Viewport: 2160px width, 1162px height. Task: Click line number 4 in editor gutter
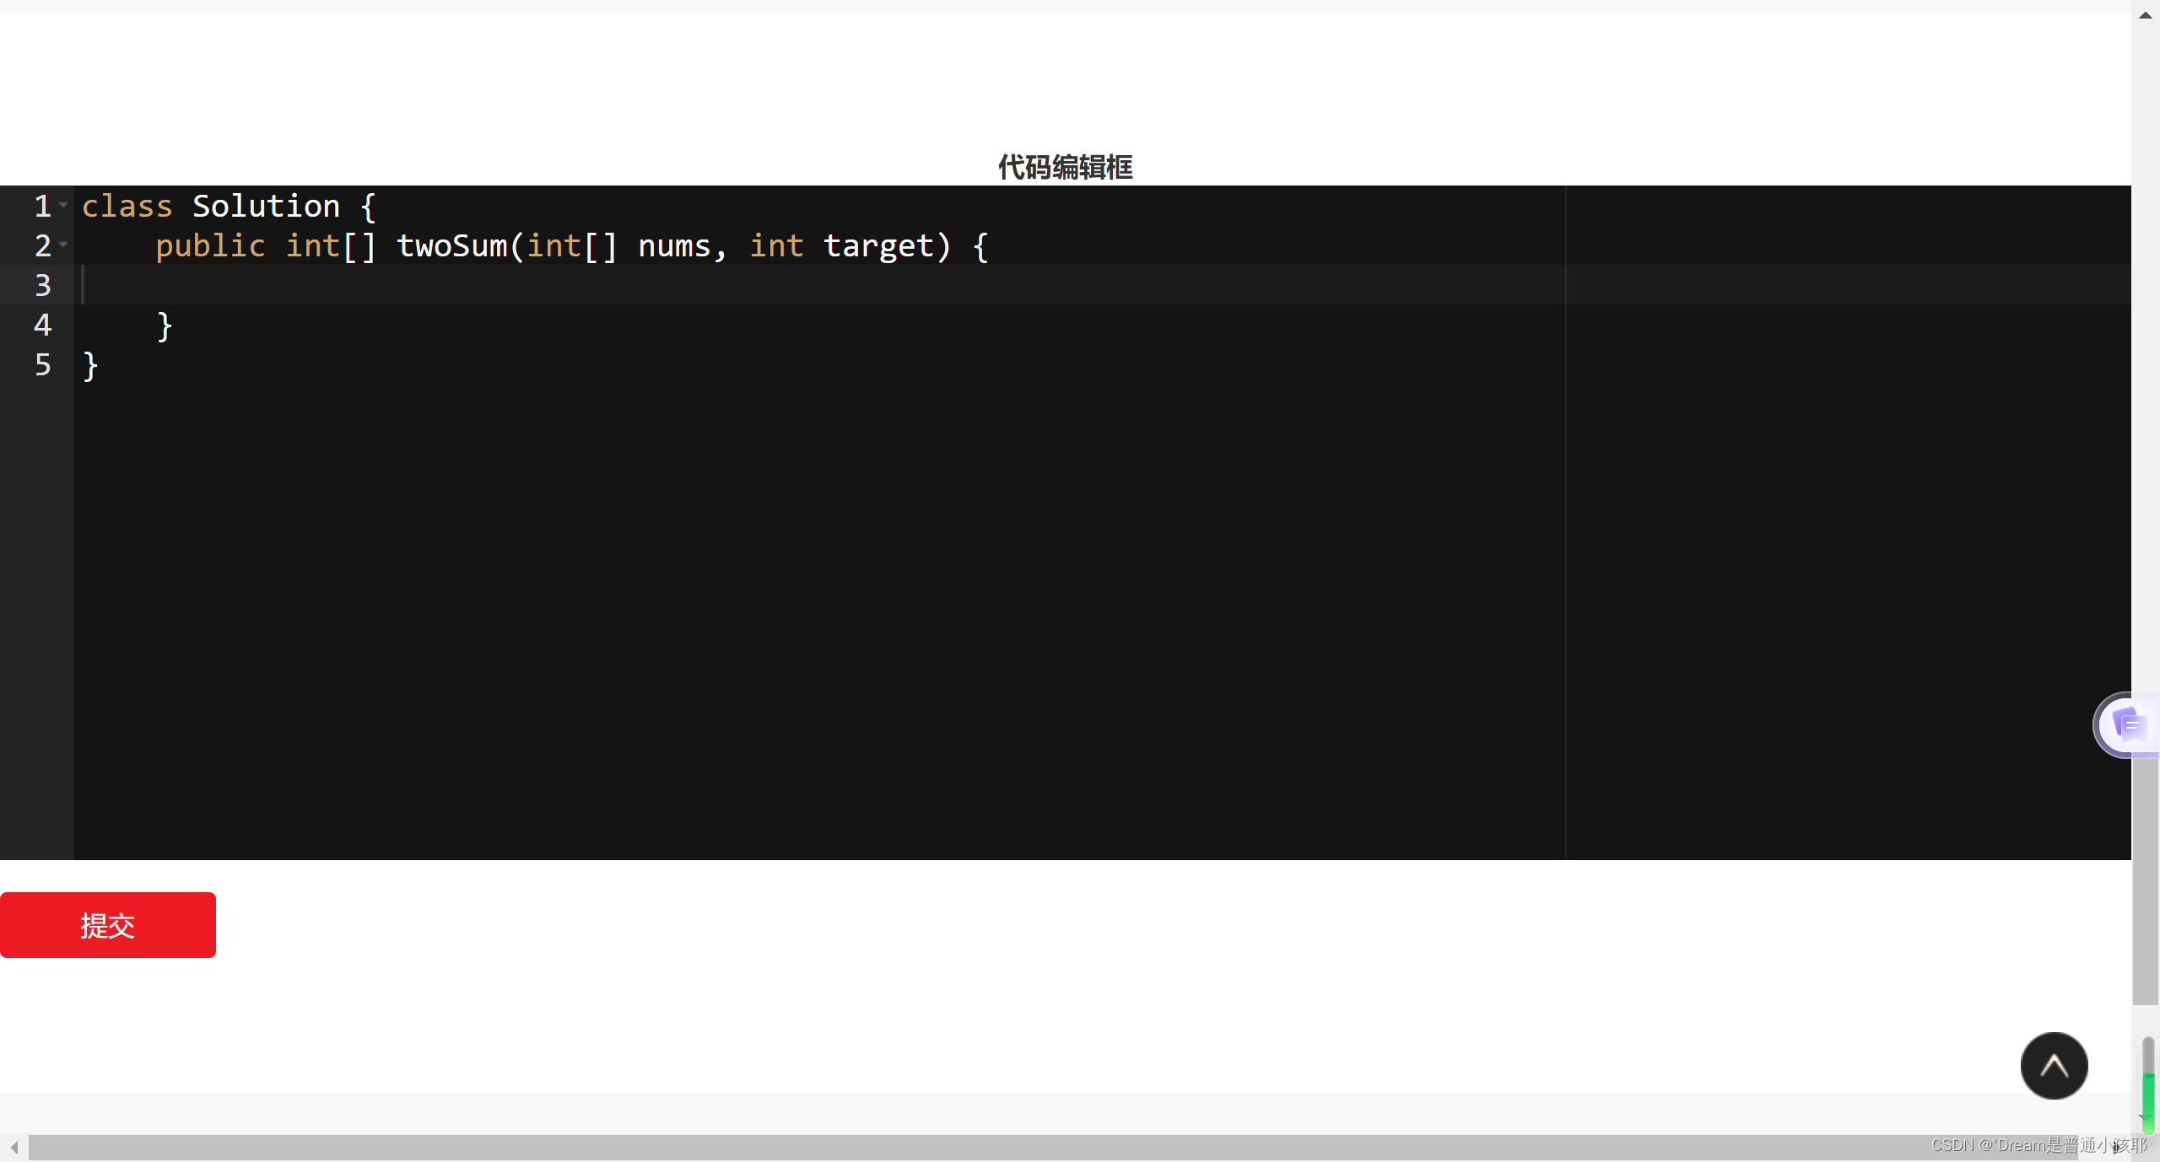[41, 326]
